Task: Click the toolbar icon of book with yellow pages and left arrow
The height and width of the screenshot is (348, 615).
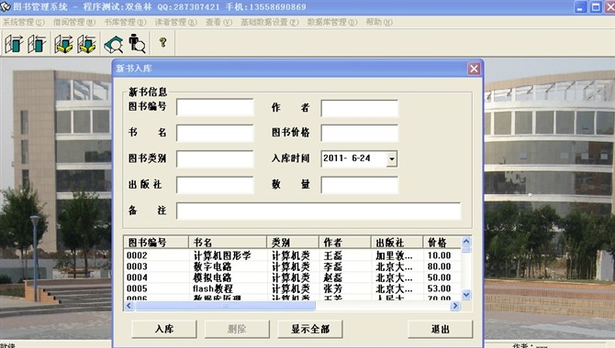Action: 86,43
